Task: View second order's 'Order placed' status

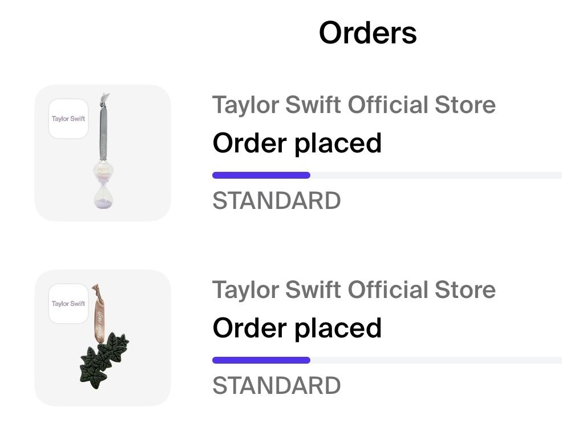Action: (297, 328)
